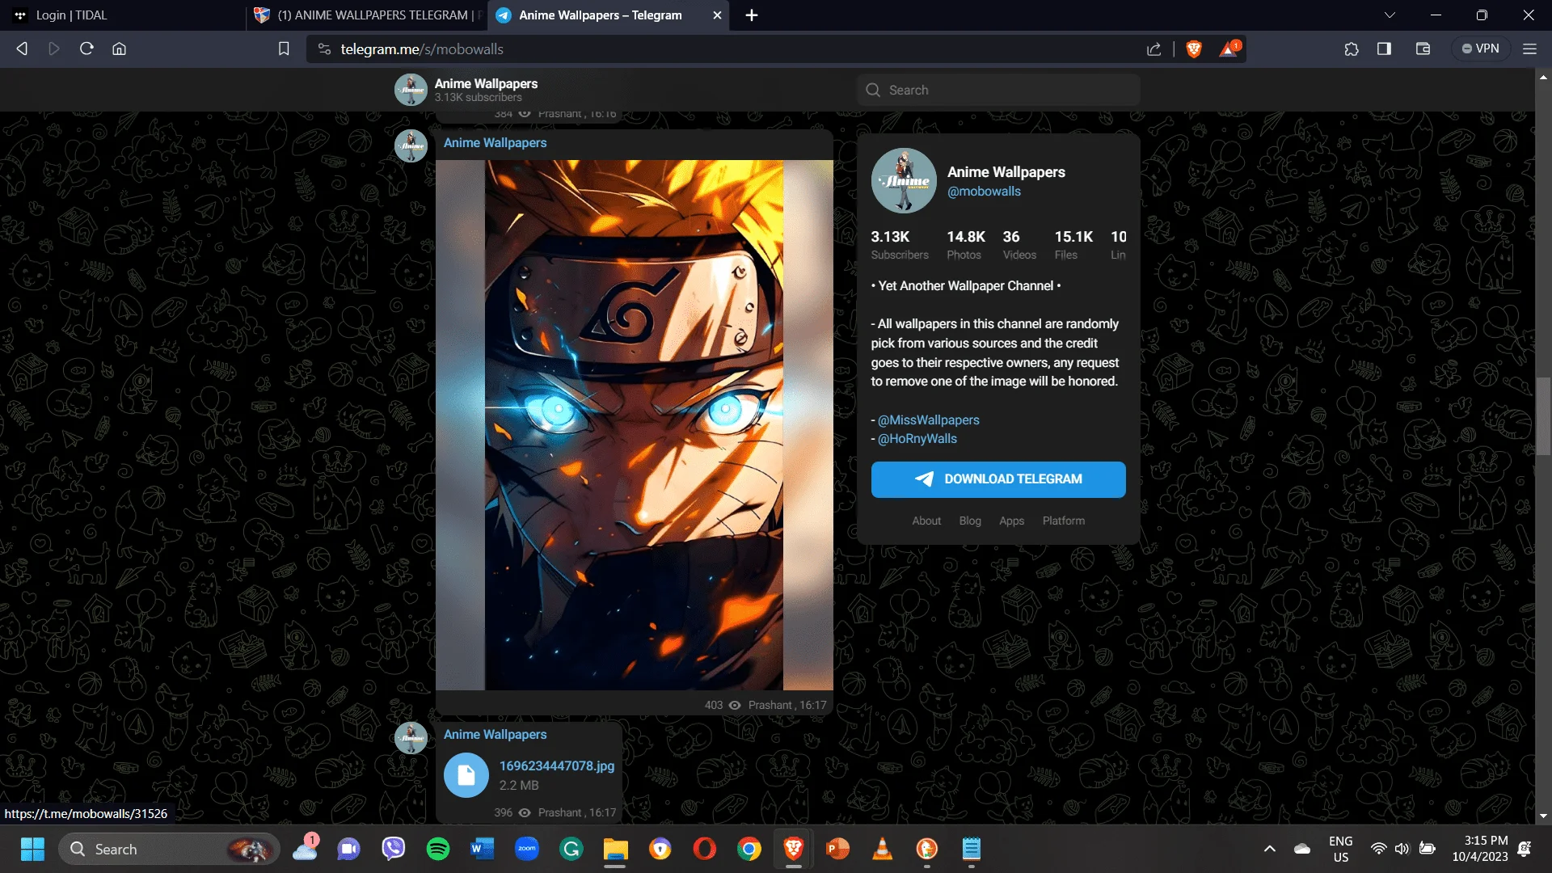1552x873 pixels.
Task: Open the @MissWallpapers link
Action: (x=928, y=420)
